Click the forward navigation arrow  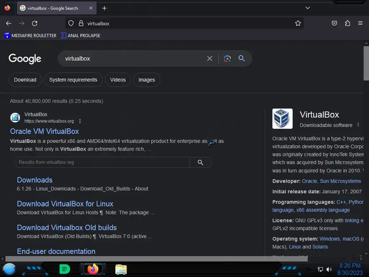[22, 23]
